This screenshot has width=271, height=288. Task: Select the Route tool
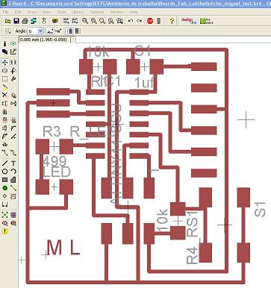coord(5,152)
